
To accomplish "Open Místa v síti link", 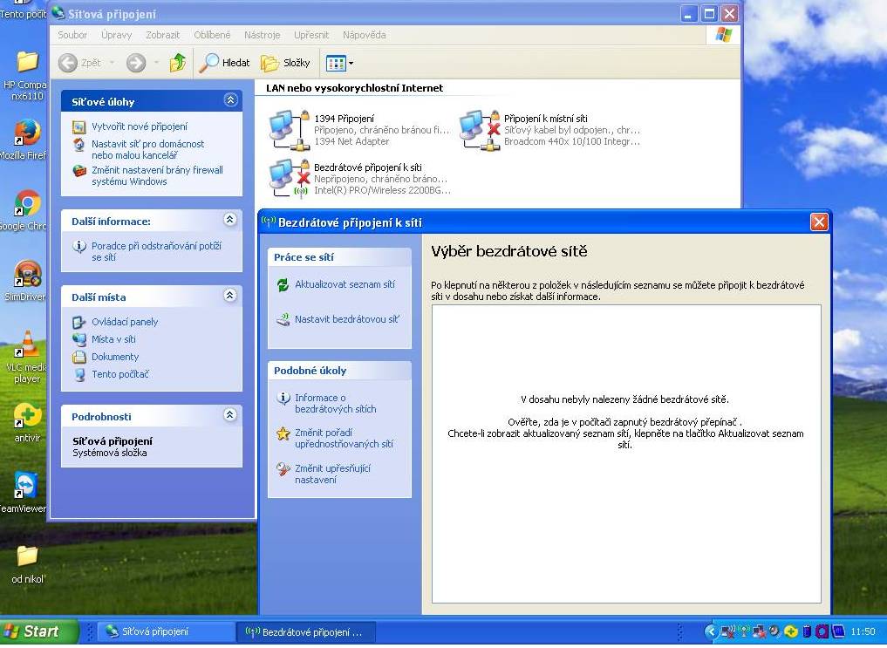I will tap(113, 339).
